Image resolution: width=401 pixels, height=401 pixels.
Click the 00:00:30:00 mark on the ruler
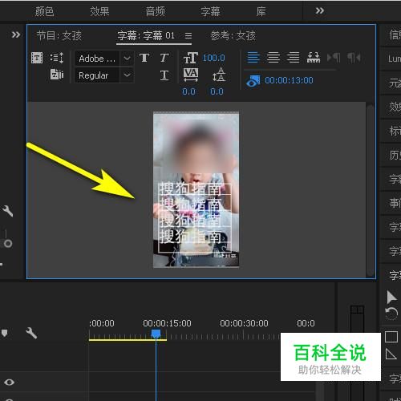pyautogui.click(x=244, y=323)
